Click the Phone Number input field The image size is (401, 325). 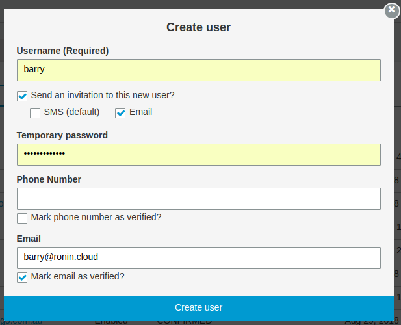pos(199,199)
